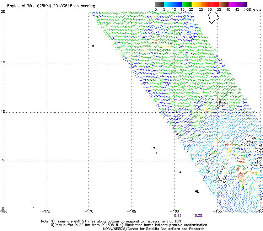Click the '>50 knots' legend label

[x=253, y=10]
